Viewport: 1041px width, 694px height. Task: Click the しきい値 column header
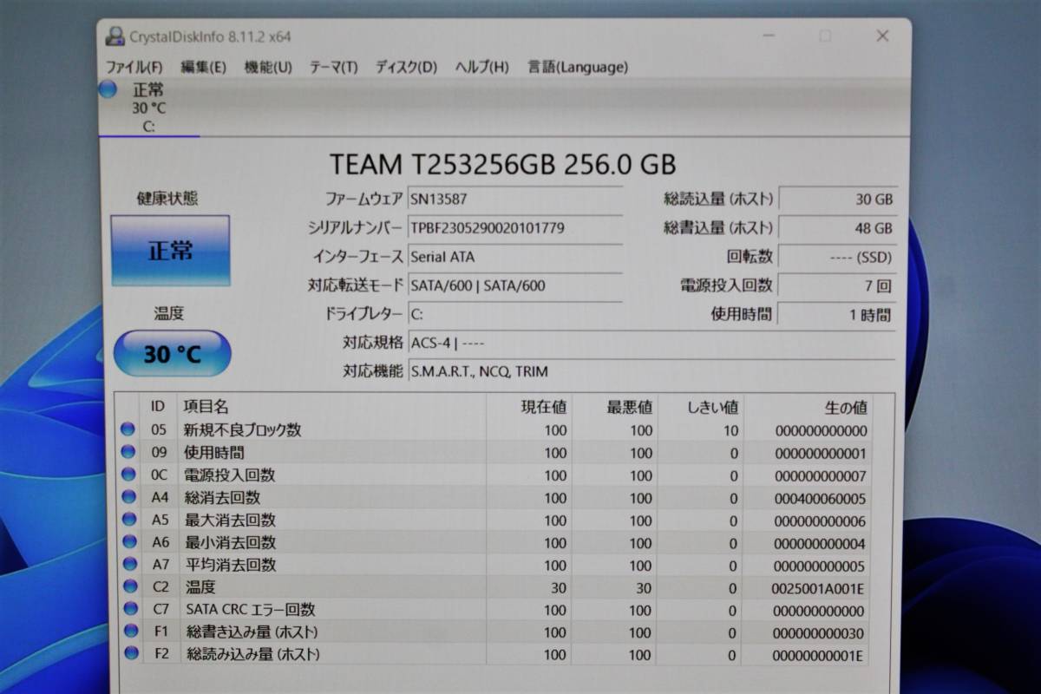[x=700, y=406]
